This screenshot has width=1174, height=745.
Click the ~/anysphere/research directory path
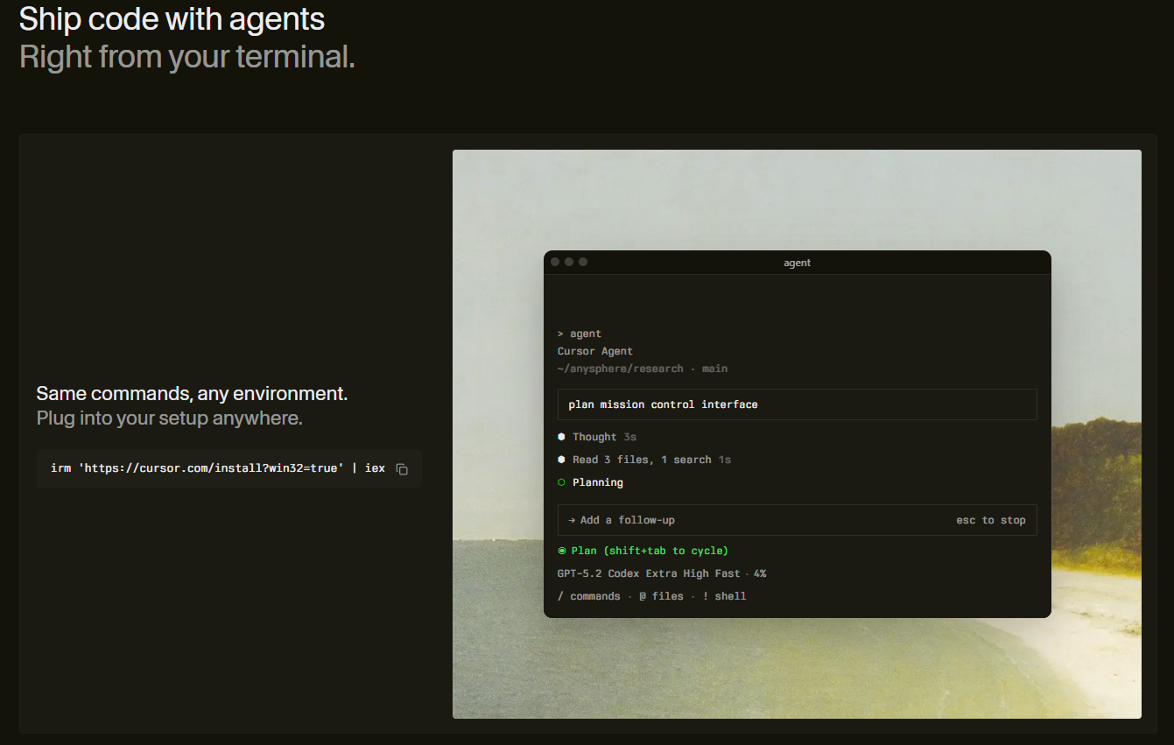coord(622,368)
